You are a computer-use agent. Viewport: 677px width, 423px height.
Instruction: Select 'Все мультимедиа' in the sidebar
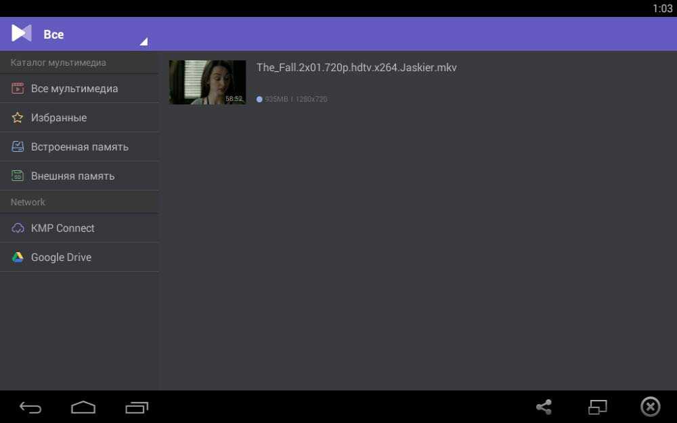pyautogui.click(x=79, y=88)
